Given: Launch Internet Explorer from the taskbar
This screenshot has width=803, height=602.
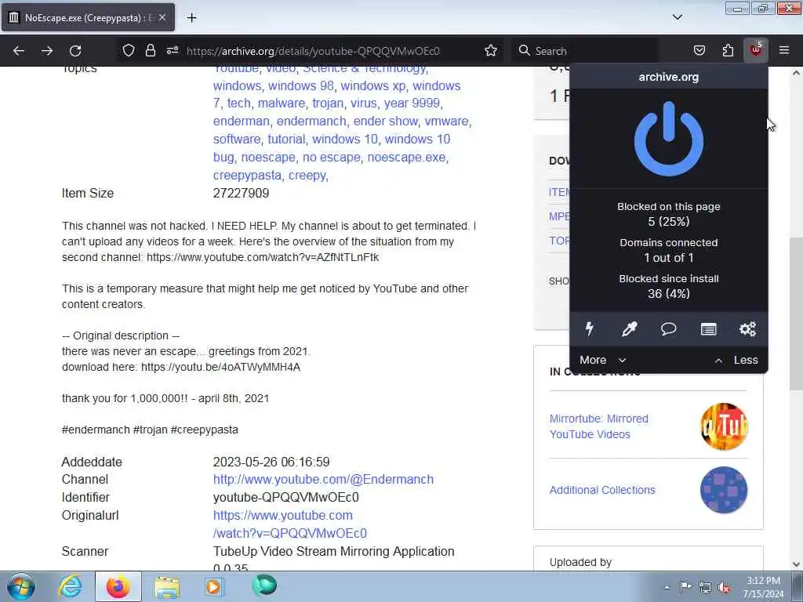Looking at the screenshot, I should coord(70,586).
